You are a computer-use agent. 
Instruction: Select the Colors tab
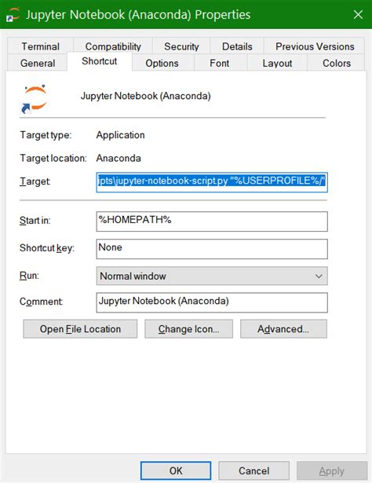(x=337, y=63)
